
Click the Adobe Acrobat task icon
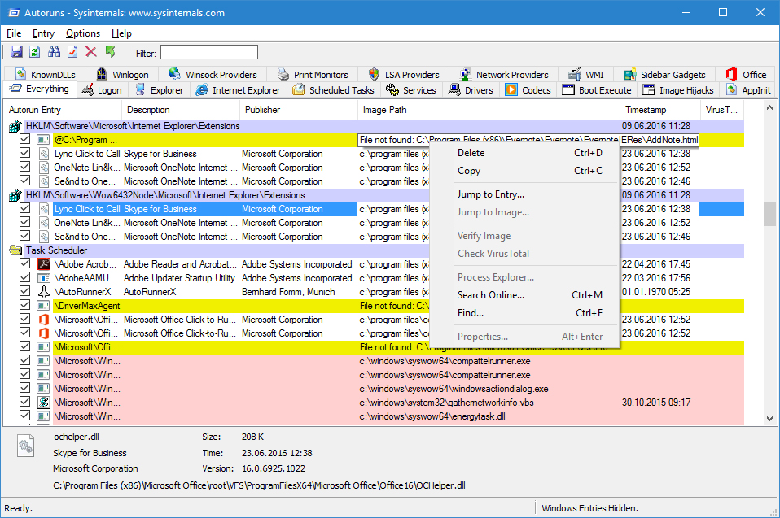coord(44,263)
